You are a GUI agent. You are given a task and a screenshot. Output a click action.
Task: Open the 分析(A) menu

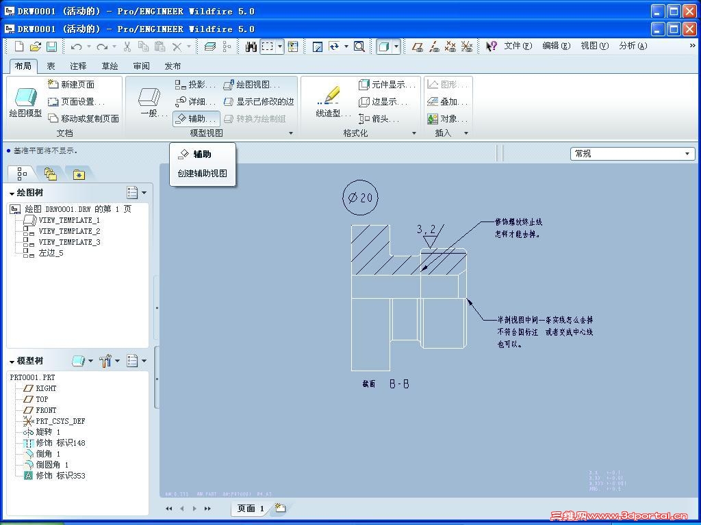coord(633,46)
